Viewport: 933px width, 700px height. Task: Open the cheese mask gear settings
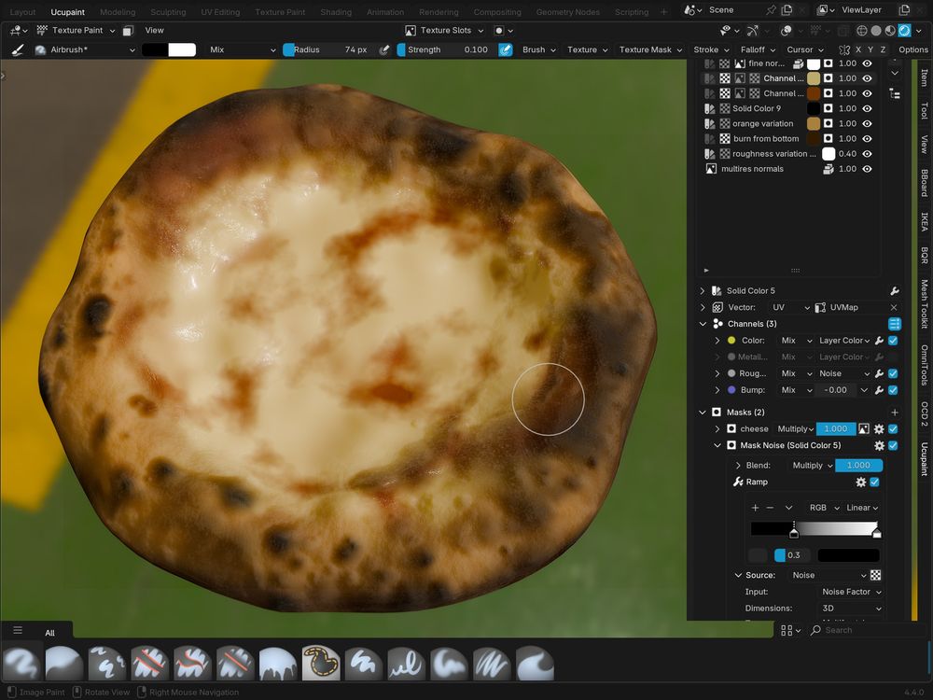[879, 428]
